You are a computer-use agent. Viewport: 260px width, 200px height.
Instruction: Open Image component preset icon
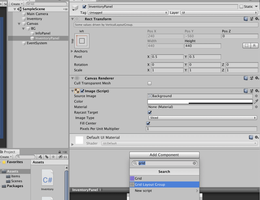click(x=251, y=91)
